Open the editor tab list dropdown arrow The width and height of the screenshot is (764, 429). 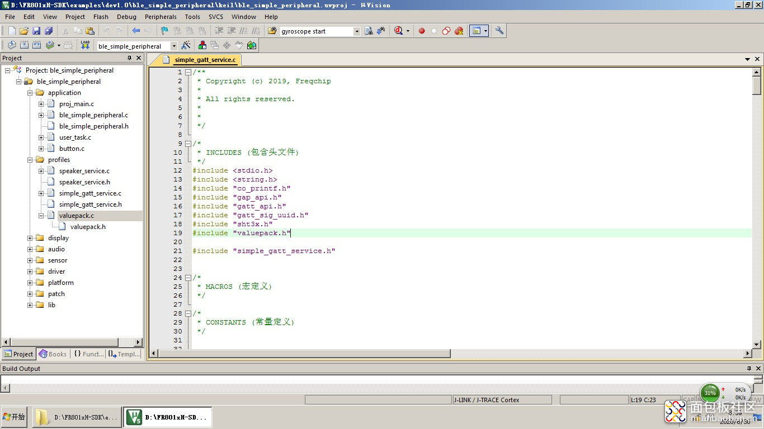pos(748,59)
